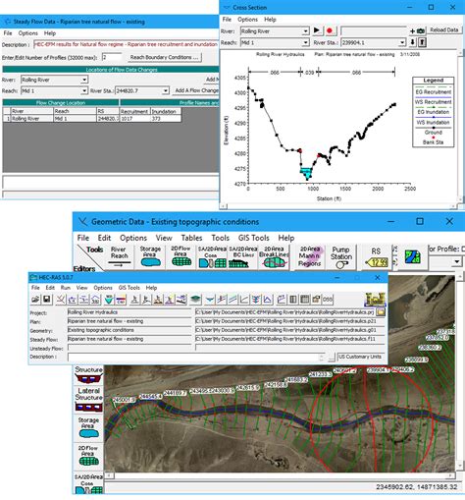Screen dimensions: 465x500
Task: Open the DSS viewer icon in HEC-RAS toolbar
Action: pos(328,300)
